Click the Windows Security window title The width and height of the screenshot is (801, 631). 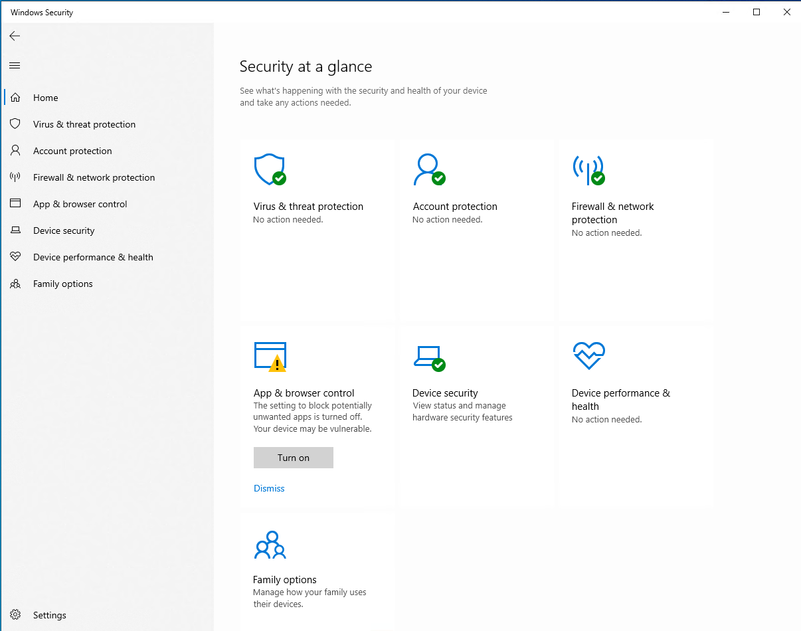click(42, 13)
